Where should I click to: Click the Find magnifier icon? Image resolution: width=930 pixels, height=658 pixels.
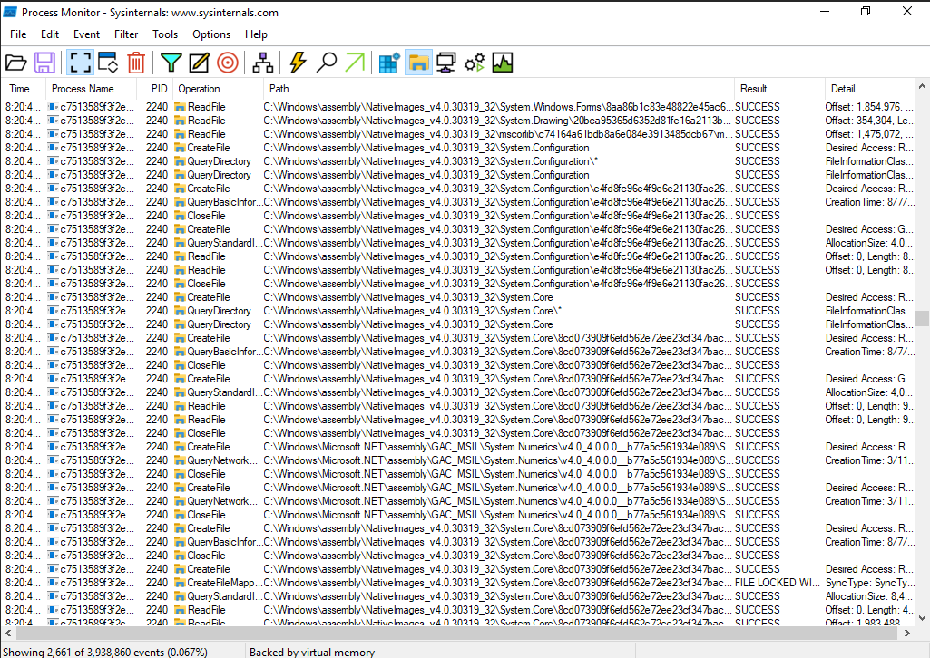pyautogui.click(x=327, y=63)
